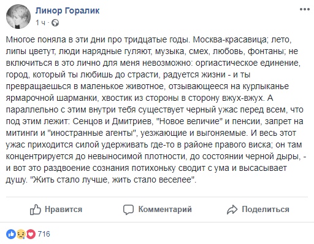Click the sad face reaction icon

(21, 234)
